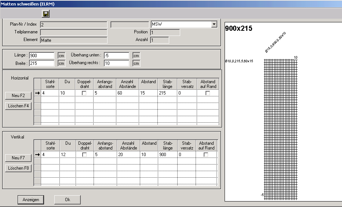Click the Horizontal row arrow indicator
This screenshot has height=207, width=342.
point(37,93)
